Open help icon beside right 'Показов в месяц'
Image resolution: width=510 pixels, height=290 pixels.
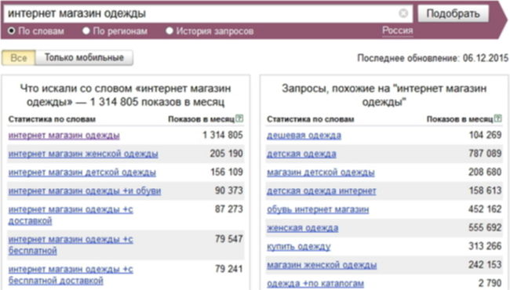(497, 118)
